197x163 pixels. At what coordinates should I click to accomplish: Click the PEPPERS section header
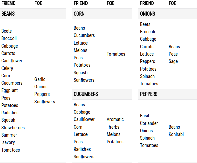(x=168, y=94)
